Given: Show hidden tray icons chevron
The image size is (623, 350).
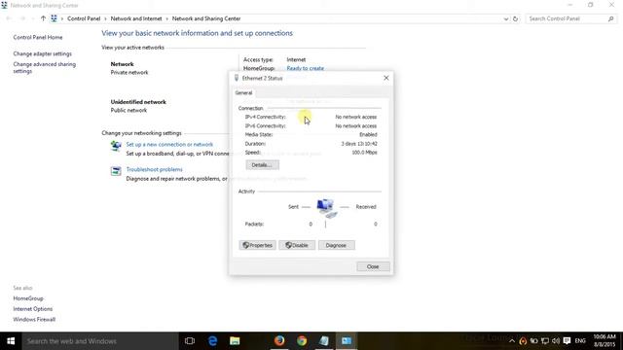Looking at the screenshot, I should [x=512, y=341].
